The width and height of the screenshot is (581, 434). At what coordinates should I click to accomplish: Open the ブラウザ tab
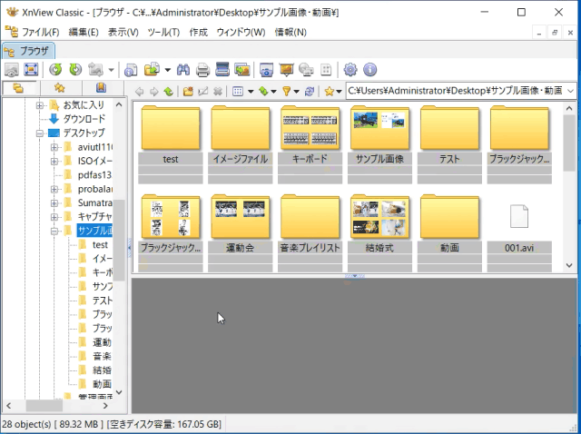(28, 51)
